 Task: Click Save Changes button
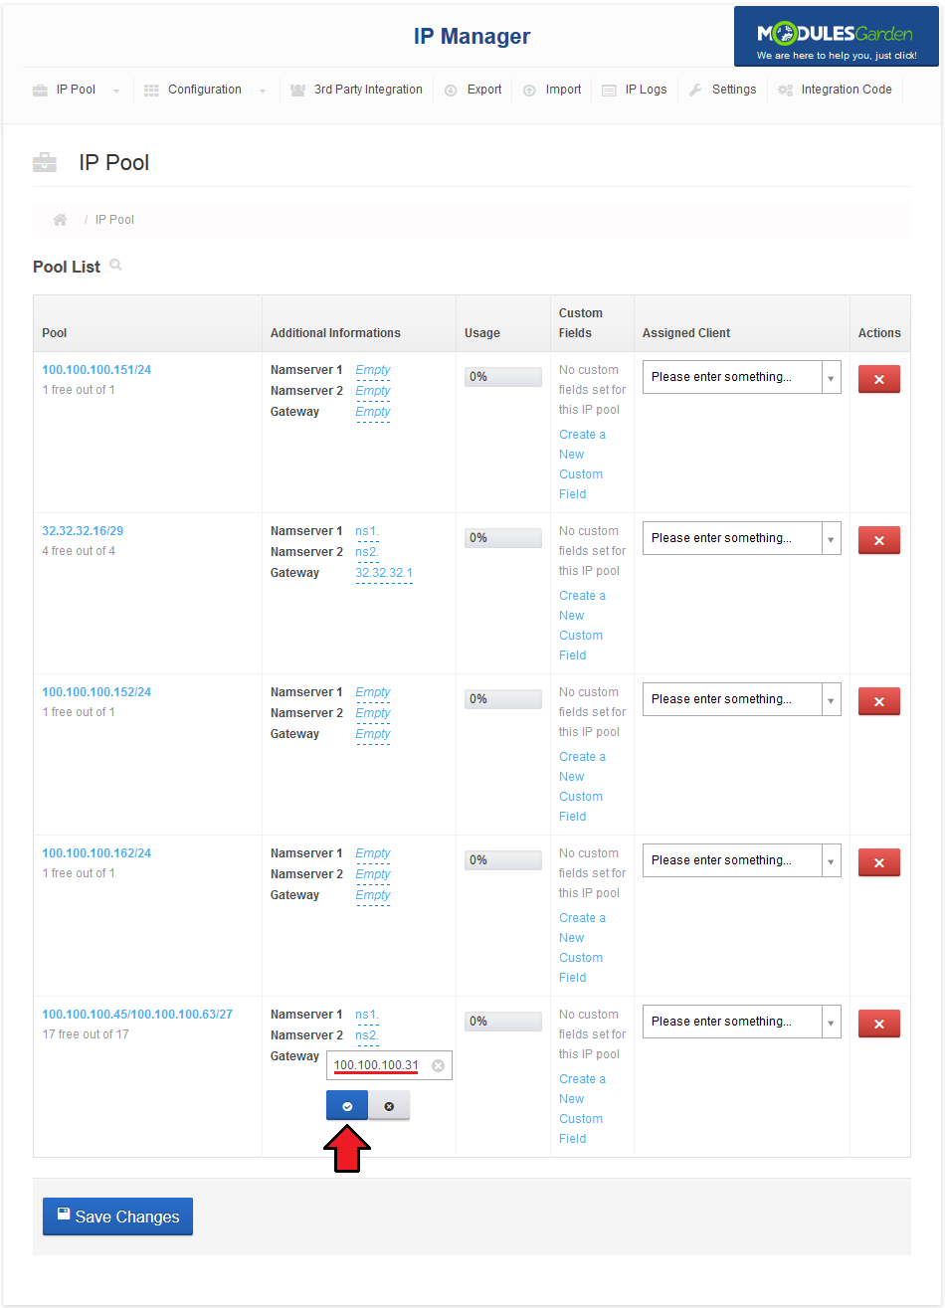pyautogui.click(x=117, y=1216)
